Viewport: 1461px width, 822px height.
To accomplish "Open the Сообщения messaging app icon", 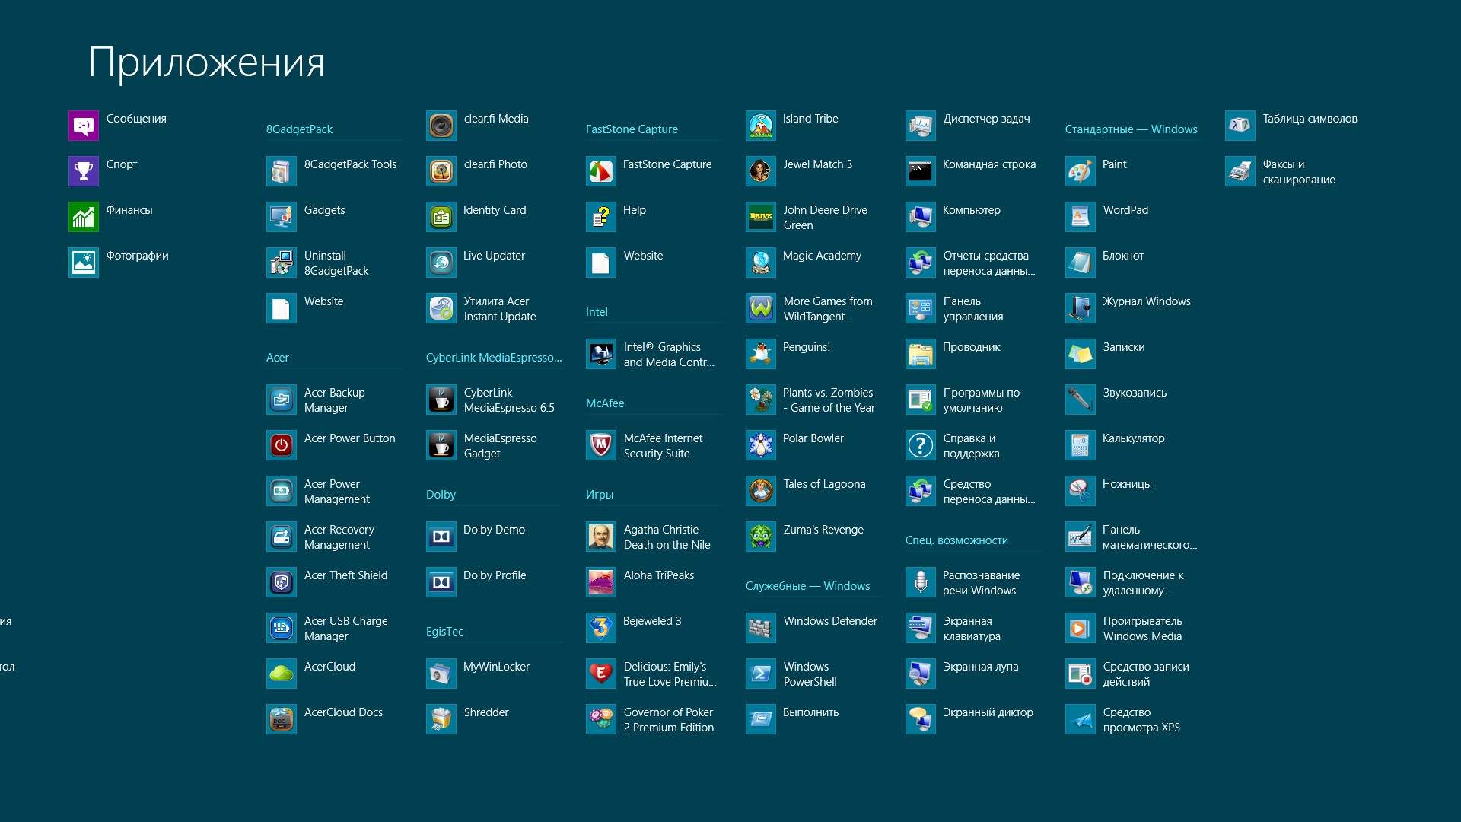I will (84, 126).
